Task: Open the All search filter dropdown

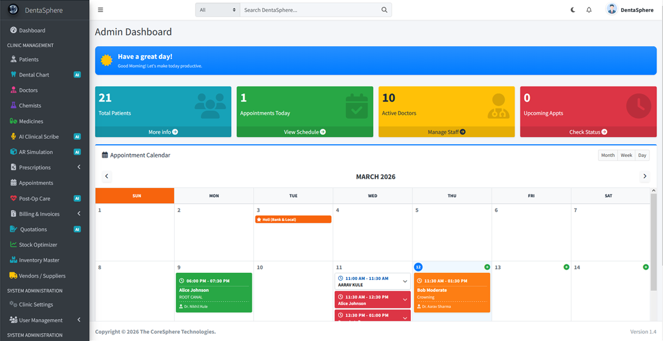Action: pos(217,9)
